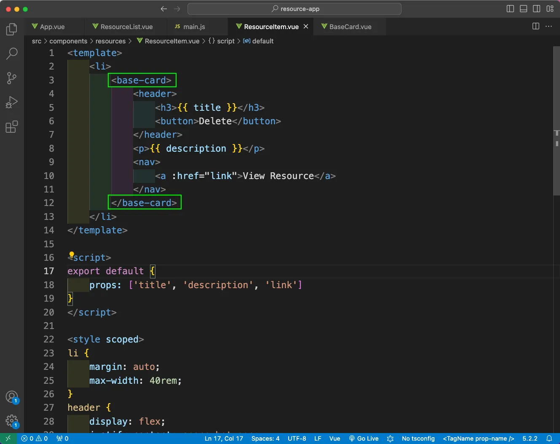Open Run and Debug view icon
Viewport: 560px width, 444px height.
[12, 102]
